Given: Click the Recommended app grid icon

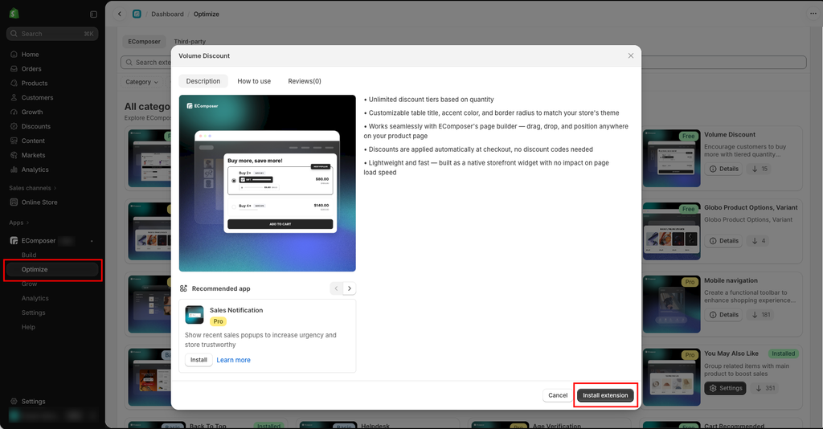Looking at the screenshot, I should (x=183, y=288).
